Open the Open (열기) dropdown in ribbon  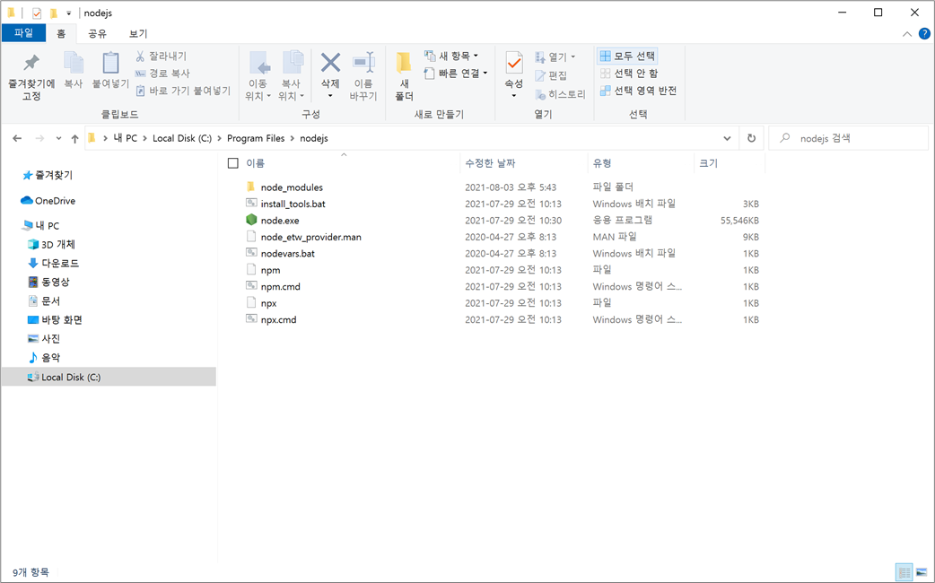point(555,57)
